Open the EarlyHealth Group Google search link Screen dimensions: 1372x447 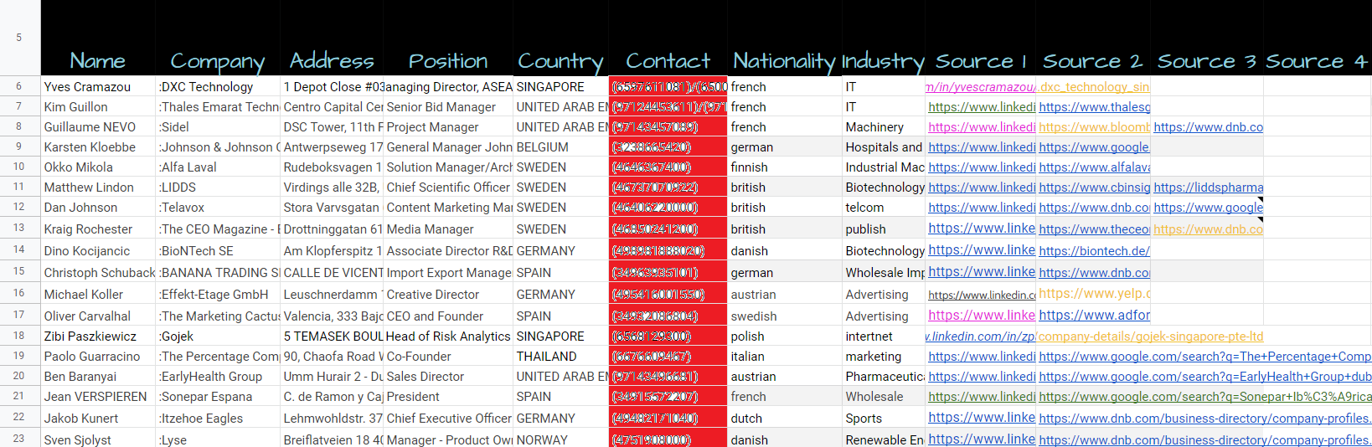click(x=1205, y=376)
